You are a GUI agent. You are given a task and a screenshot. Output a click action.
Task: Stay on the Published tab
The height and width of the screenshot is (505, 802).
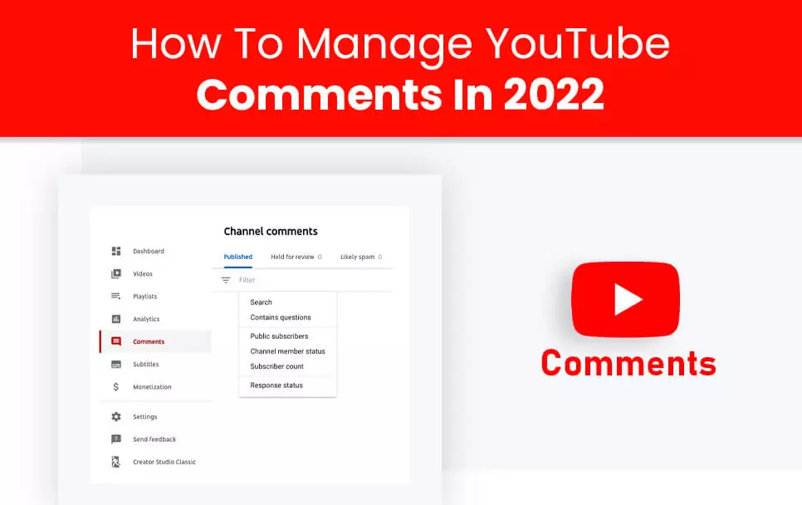[x=237, y=257]
